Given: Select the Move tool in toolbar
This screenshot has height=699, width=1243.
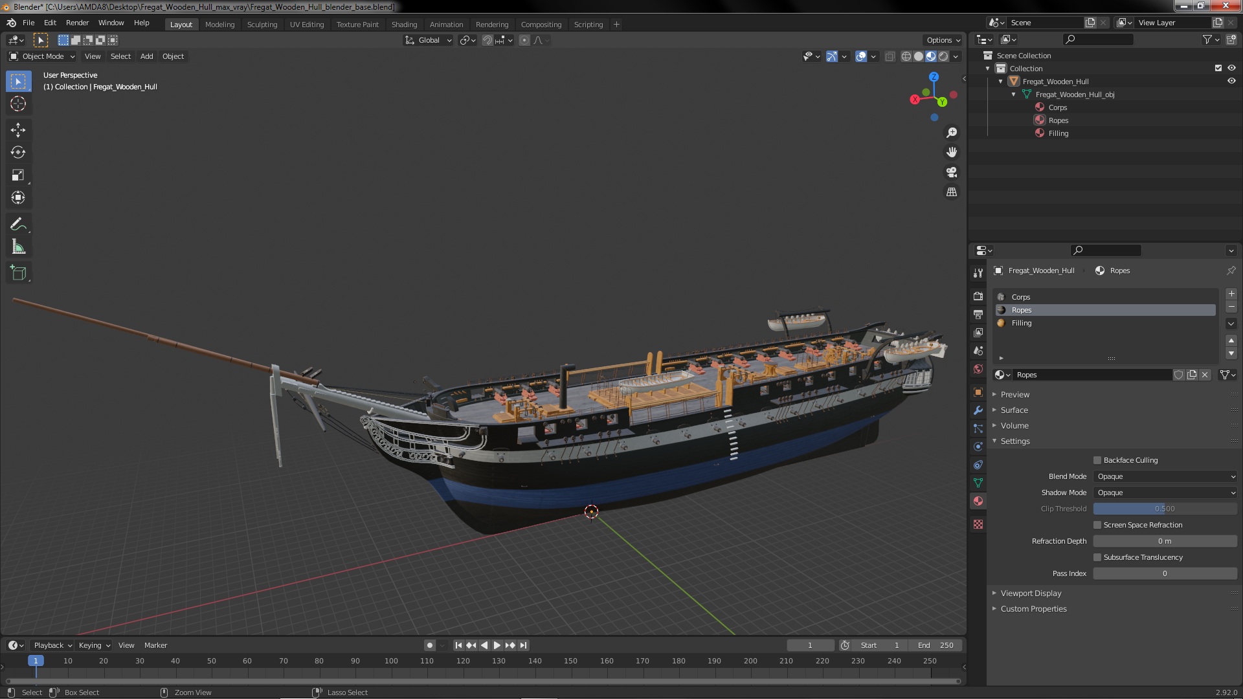Looking at the screenshot, I should 18,129.
